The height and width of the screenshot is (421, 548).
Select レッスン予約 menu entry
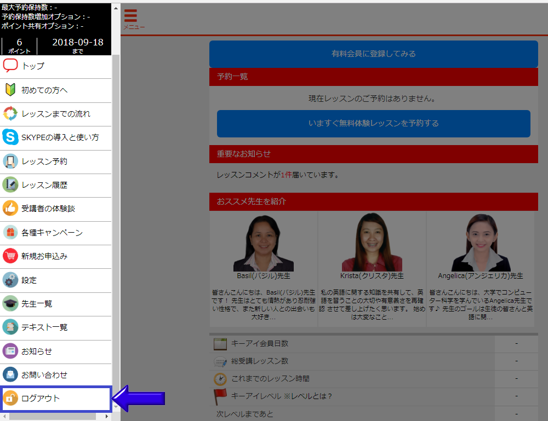(x=56, y=162)
